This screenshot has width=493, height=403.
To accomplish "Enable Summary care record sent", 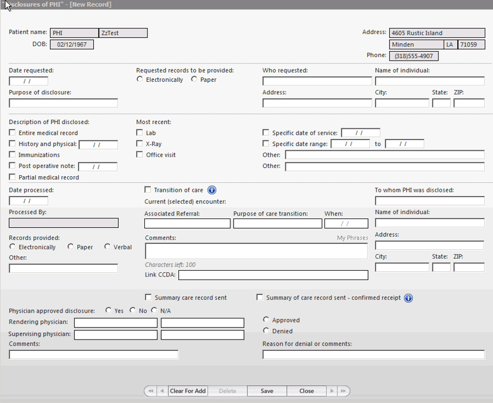I will click(x=148, y=297).
